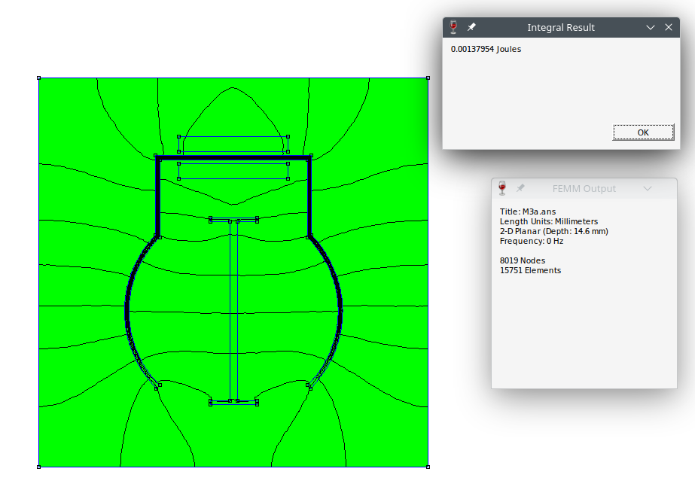695x493 pixels.
Task: Click top-left corner node of the boundary
Action: [38, 78]
